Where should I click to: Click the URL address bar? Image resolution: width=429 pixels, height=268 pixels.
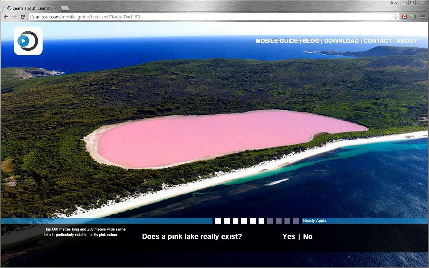click(202, 17)
